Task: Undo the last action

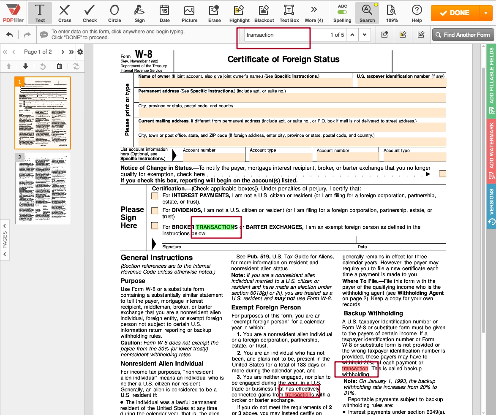Action: [x=9, y=35]
